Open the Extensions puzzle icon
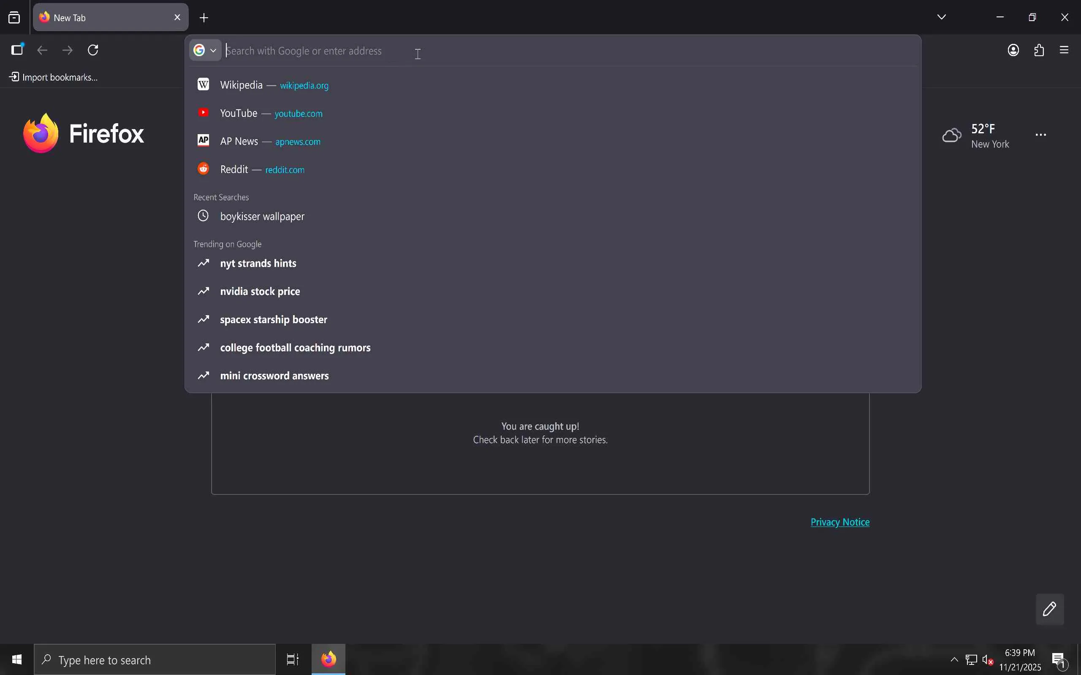The width and height of the screenshot is (1081, 675). pos(1039,50)
